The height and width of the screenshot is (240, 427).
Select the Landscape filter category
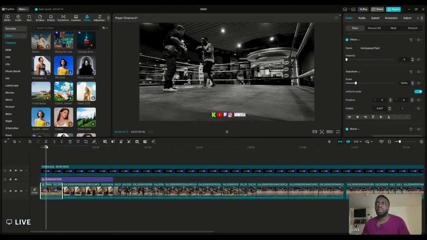(x=12, y=86)
